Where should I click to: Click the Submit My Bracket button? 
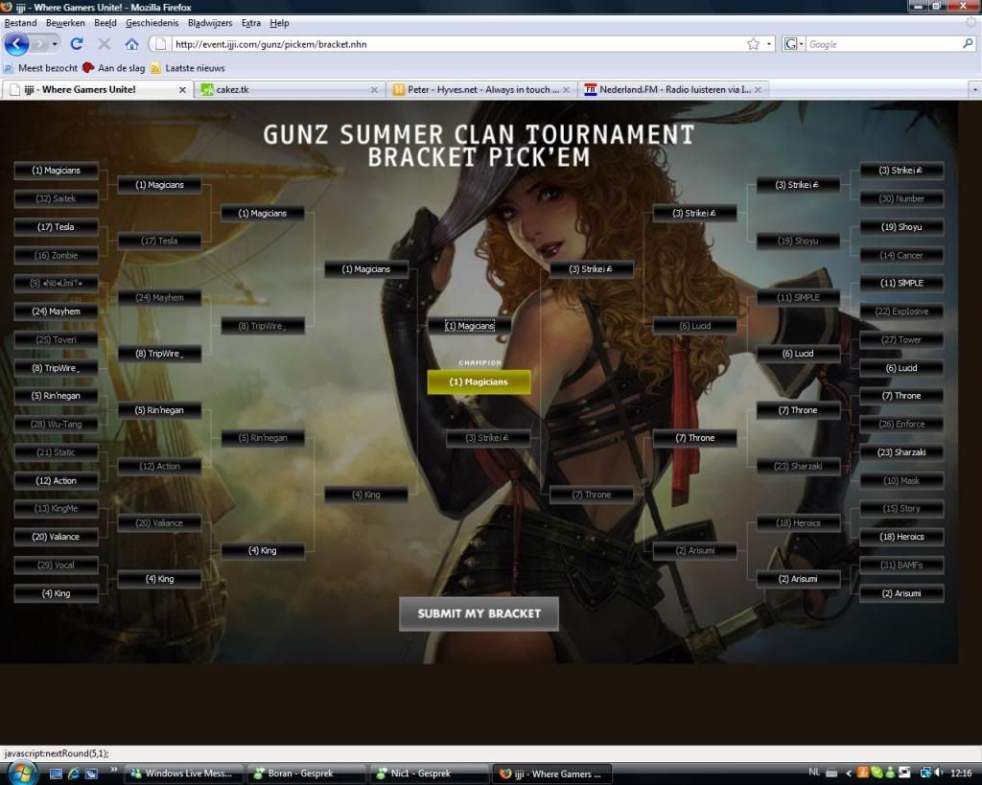pos(479,613)
